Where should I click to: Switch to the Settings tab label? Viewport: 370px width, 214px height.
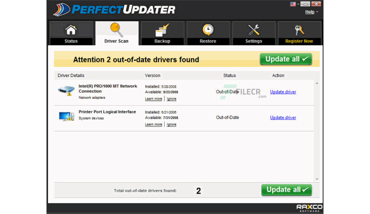[x=254, y=41]
